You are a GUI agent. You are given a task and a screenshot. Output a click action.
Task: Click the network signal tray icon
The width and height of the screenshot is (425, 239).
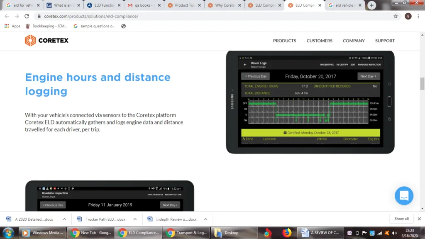(x=379, y=233)
